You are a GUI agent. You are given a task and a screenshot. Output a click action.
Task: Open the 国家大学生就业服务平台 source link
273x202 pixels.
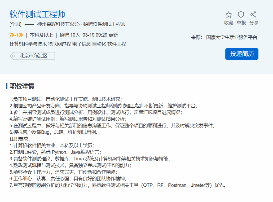[x=232, y=37]
